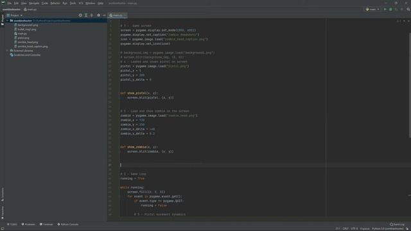Place cursor on 'def show_zombie(x, y):' line
Image resolution: width=411 pixels, height=231 pixels.
139,147
